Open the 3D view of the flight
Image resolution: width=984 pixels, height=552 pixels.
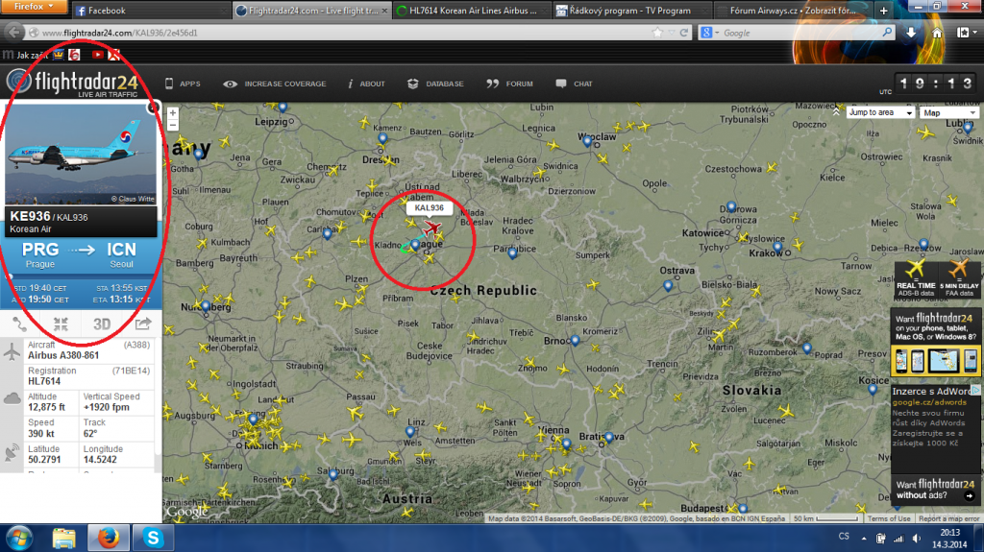pyautogui.click(x=102, y=324)
